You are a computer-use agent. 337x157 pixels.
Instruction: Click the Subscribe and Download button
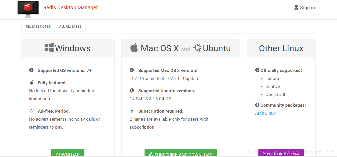181,153
